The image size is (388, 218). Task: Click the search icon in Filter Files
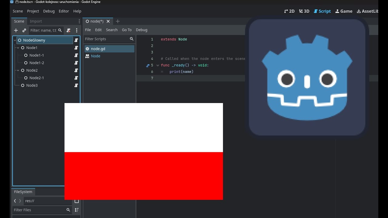pyautogui.click(x=68, y=210)
